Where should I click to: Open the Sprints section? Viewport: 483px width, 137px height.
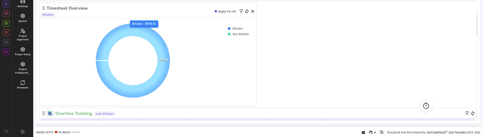(23, 18)
